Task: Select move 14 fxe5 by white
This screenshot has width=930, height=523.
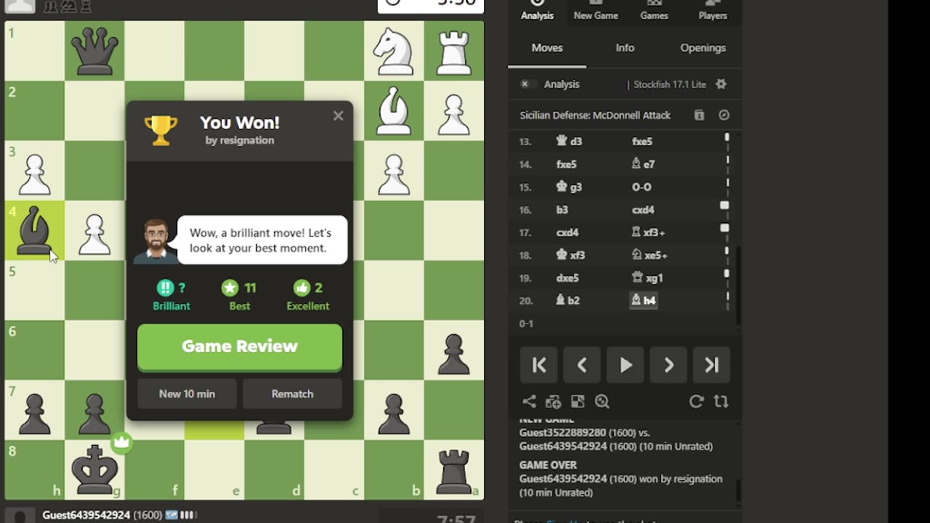Action: pyautogui.click(x=567, y=164)
